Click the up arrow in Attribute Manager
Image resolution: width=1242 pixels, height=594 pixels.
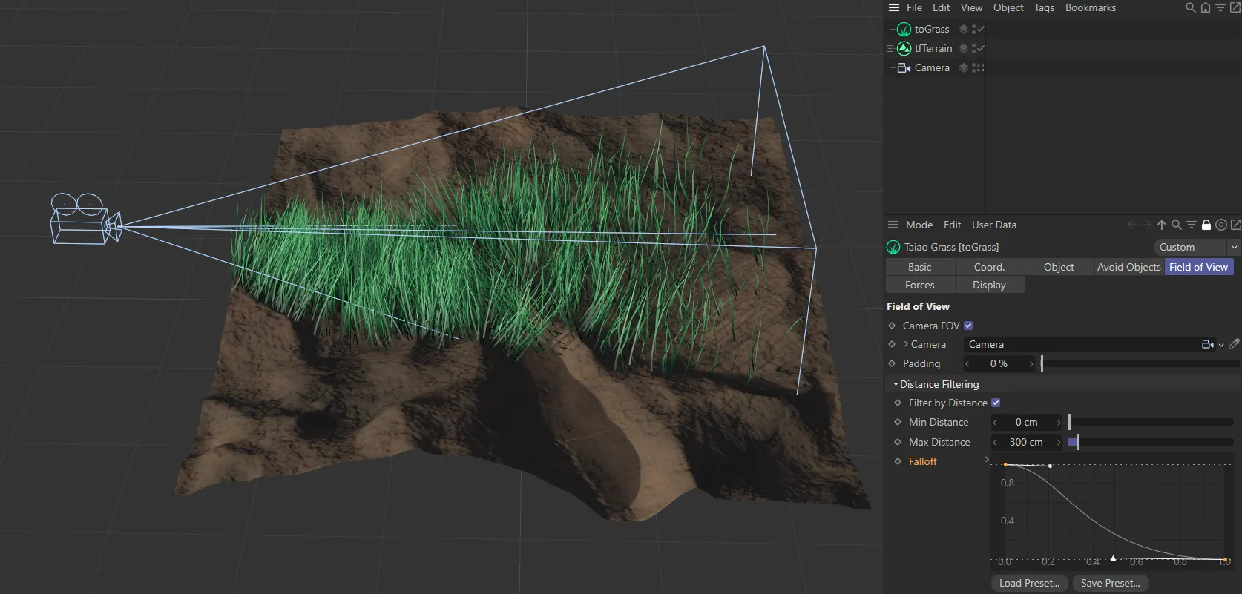pos(1162,225)
